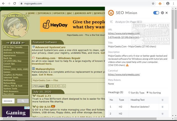Open the Multimedia category

(9, 80)
